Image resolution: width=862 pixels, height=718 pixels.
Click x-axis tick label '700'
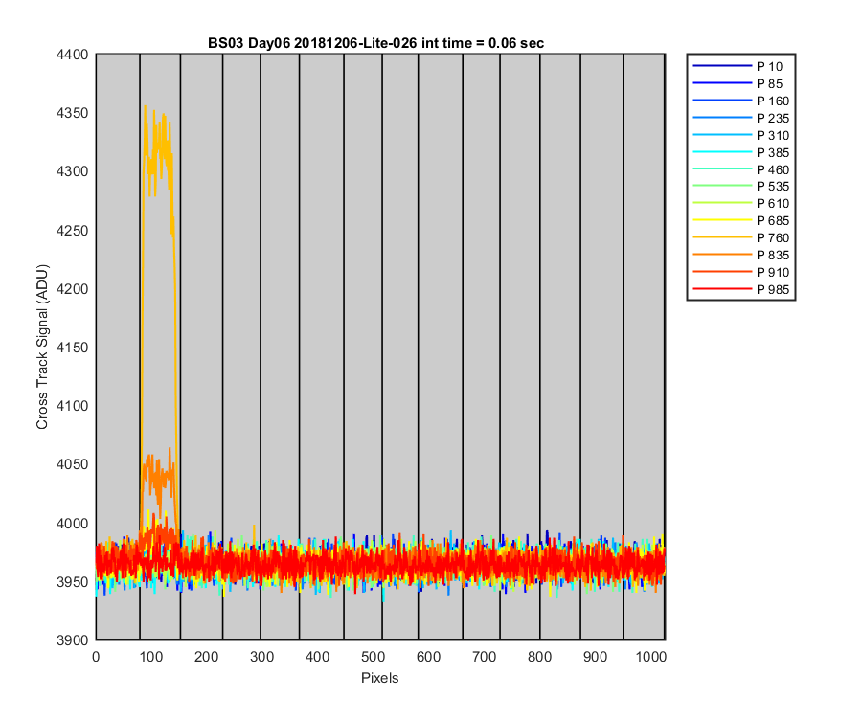(x=484, y=657)
